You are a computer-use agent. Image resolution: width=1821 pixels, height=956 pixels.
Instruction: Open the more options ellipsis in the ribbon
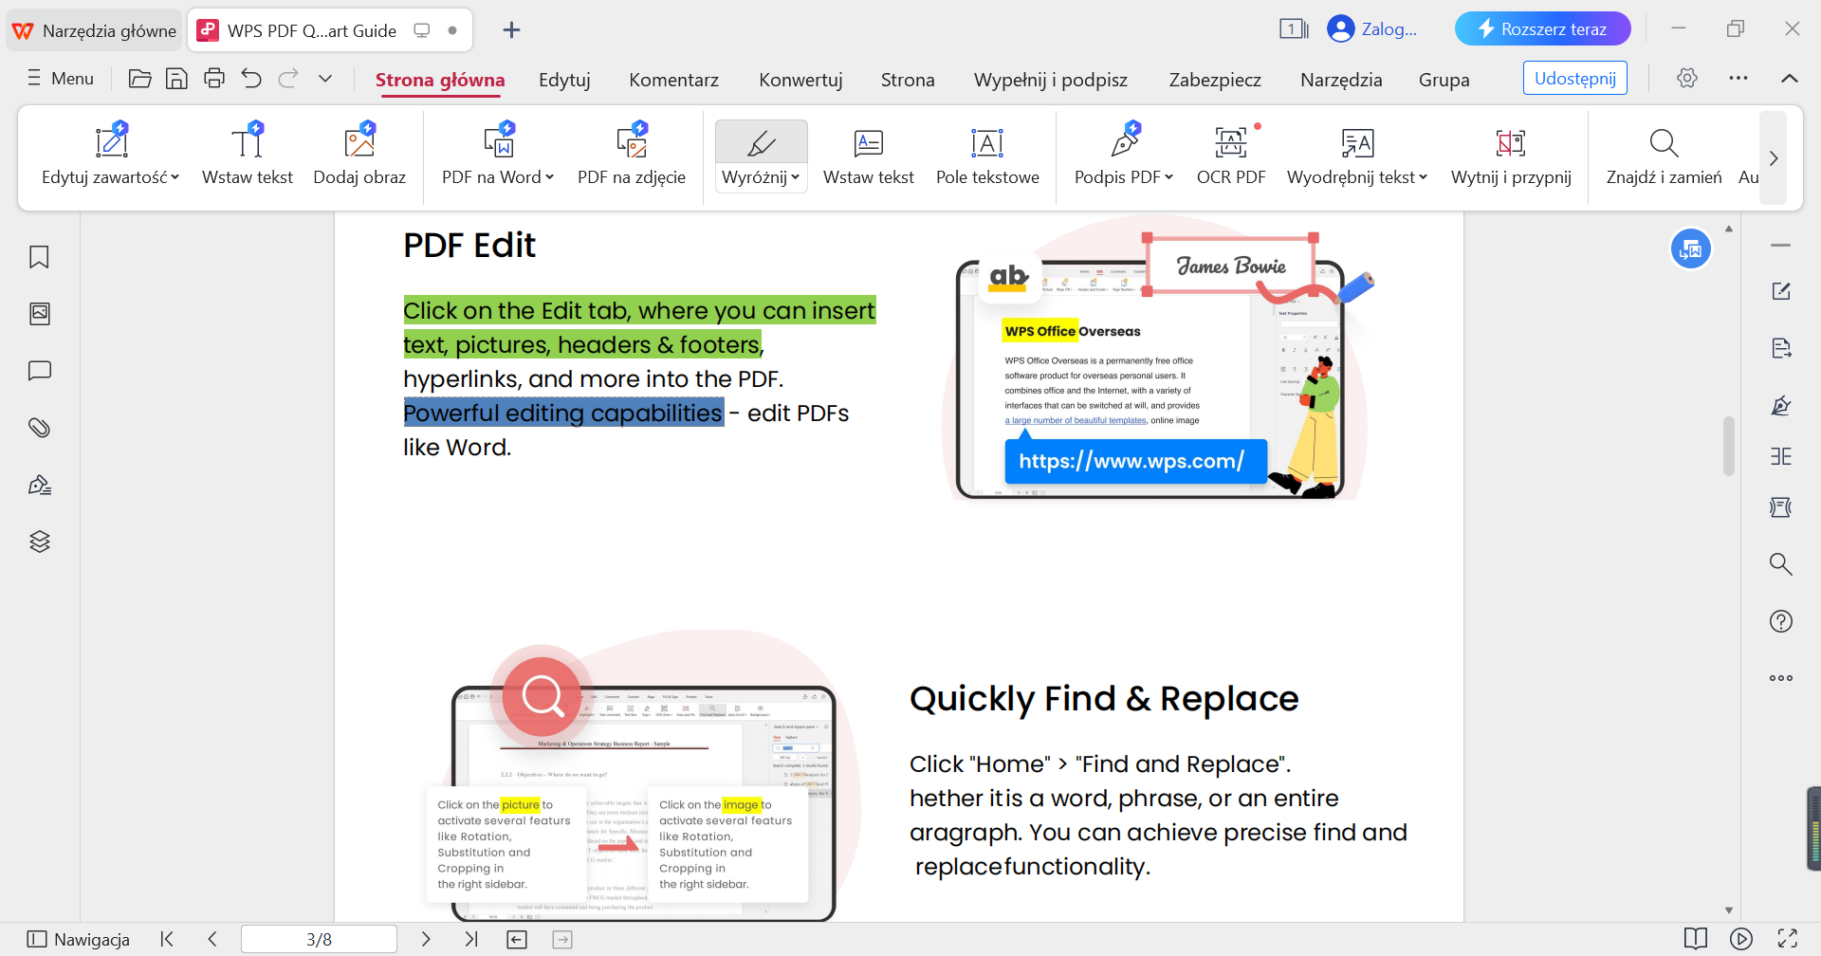[1738, 78]
